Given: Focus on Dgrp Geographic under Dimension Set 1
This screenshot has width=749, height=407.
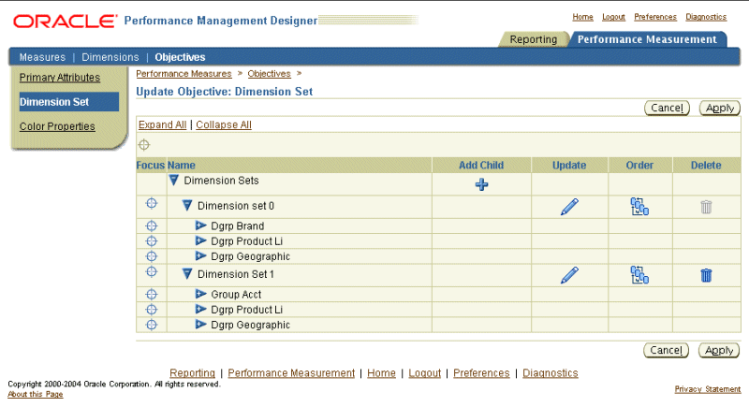Looking at the screenshot, I should point(152,325).
